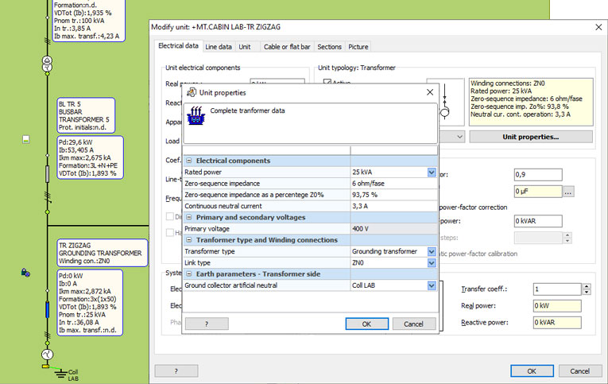Collapse the Electrical components section

188,161
